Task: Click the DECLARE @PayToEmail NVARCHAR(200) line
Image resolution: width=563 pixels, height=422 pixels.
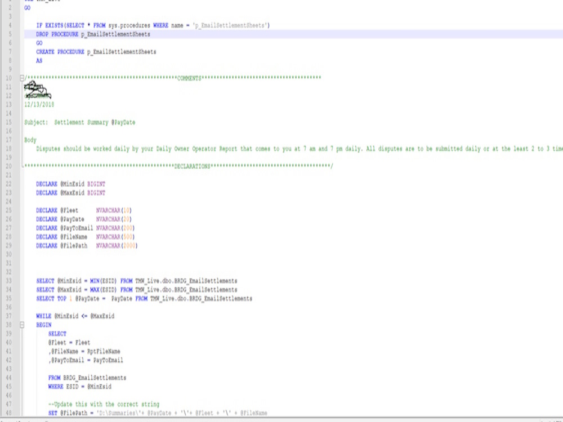Action: (86, 228)
